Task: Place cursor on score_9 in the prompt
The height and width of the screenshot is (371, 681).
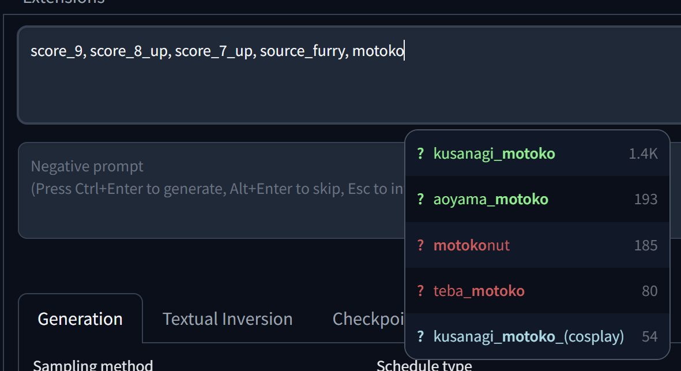Action: pyautogui.click(x=57, y=51)
